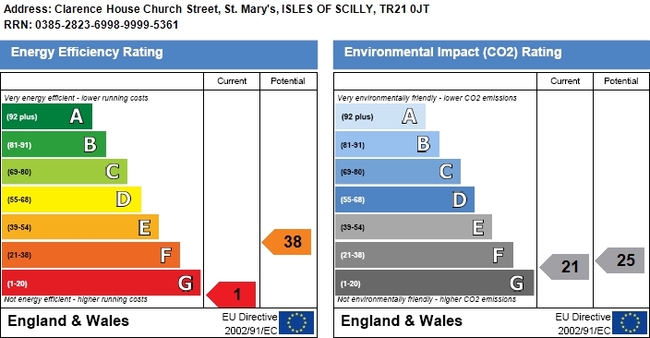Screen dimensions: 650x338
Task: Click the dark grey G (1-20) CO2 band
Action: (435, 283)
